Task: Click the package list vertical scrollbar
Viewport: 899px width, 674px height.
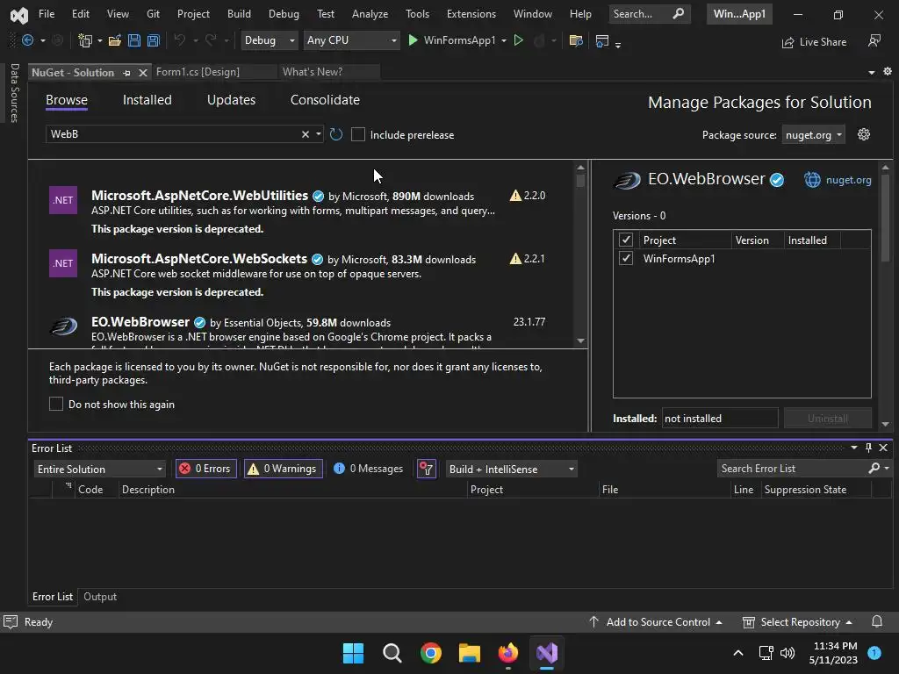Action: (580, 254)
